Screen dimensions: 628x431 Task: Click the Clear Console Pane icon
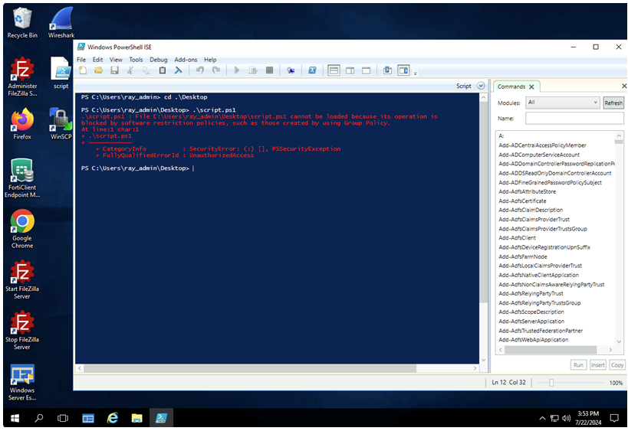coord(177,70)
